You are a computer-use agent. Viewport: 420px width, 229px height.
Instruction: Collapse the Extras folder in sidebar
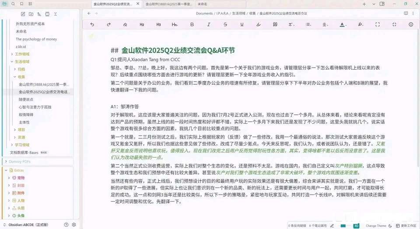pyautogui.click(x=5, y=170)
